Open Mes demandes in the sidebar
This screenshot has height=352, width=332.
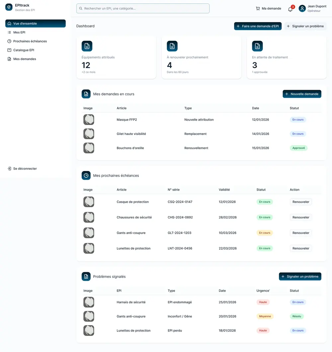click(x=36, y=59)
